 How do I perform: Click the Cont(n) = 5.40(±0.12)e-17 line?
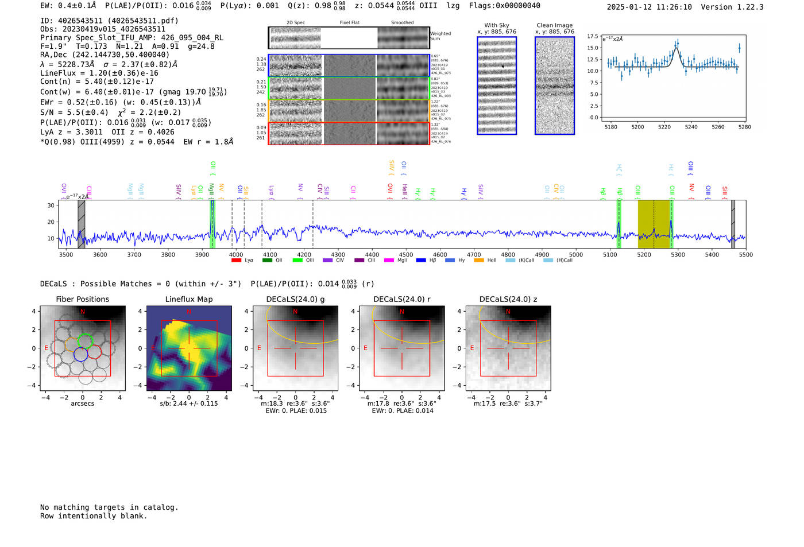97,82
